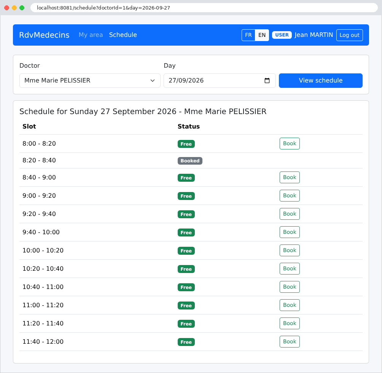382x373 pixels.
Task: Click the Day date input field
Action: tap(220, 81)
